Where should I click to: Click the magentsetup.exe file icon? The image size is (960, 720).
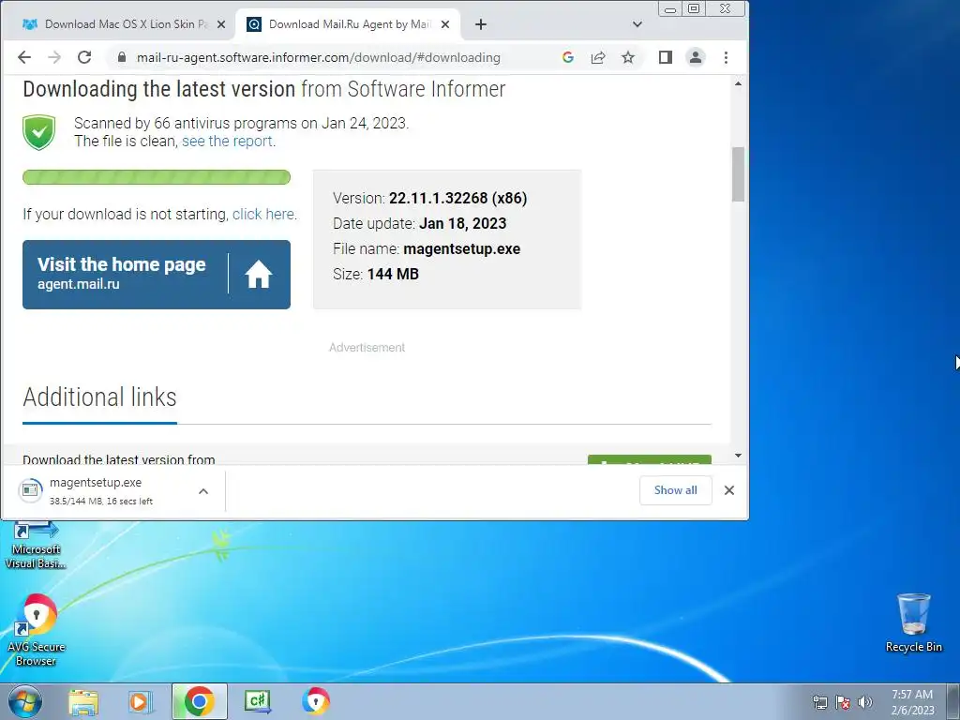30,490
